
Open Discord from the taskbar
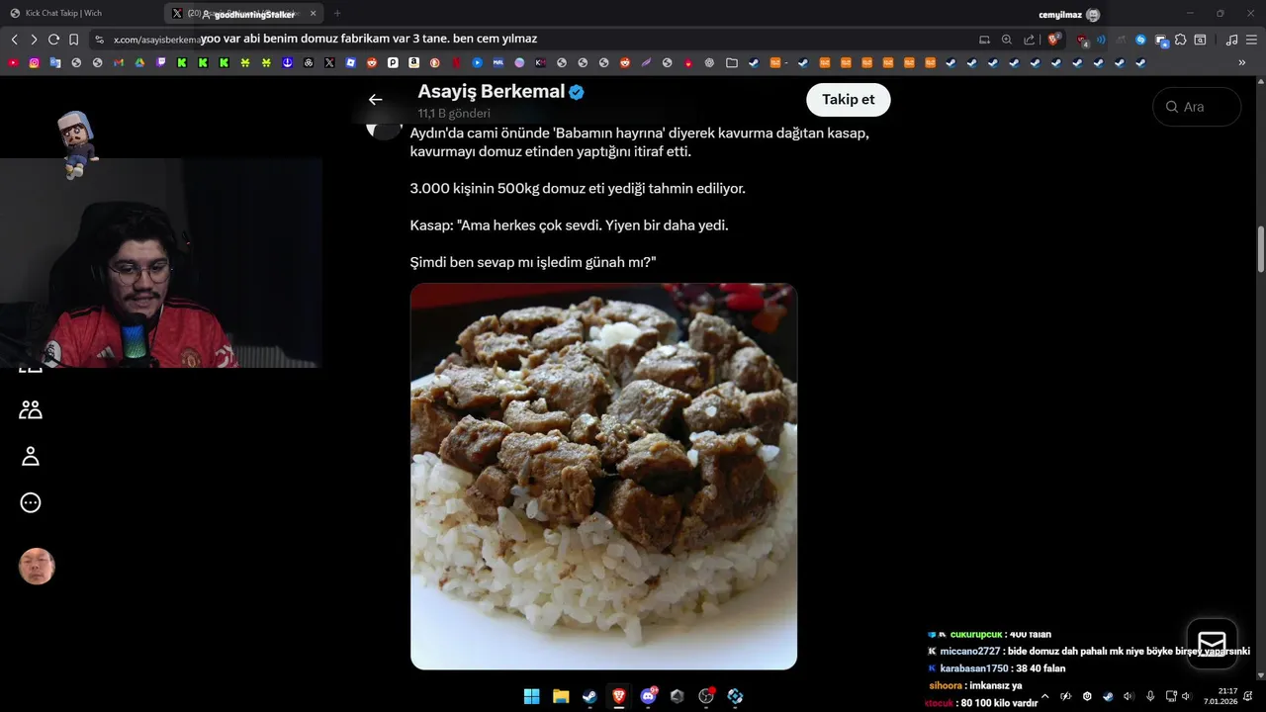tap(649, 696)
